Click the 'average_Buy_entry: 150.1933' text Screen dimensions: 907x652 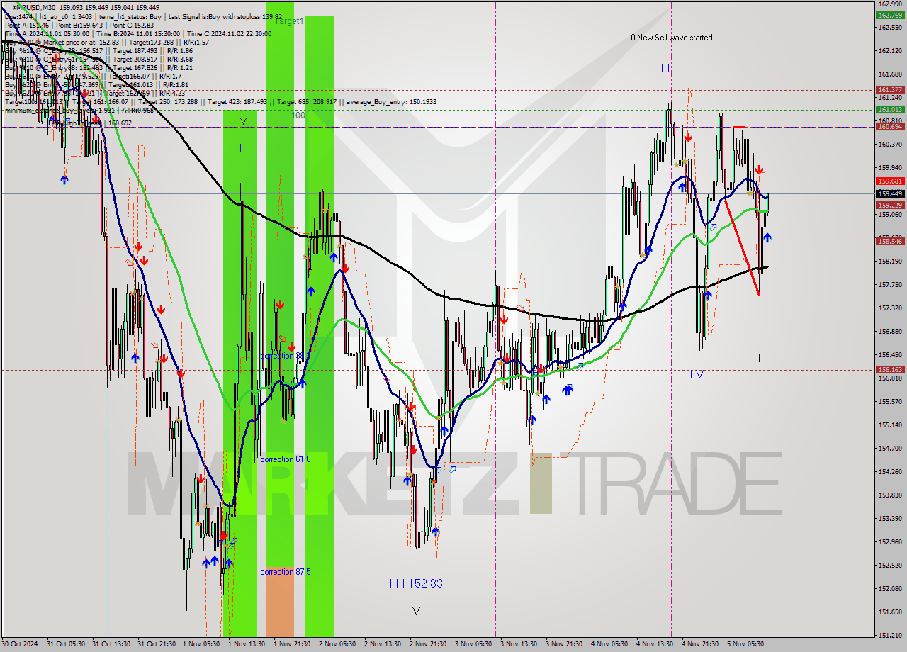pyautogui.click(x=390, y=102)
